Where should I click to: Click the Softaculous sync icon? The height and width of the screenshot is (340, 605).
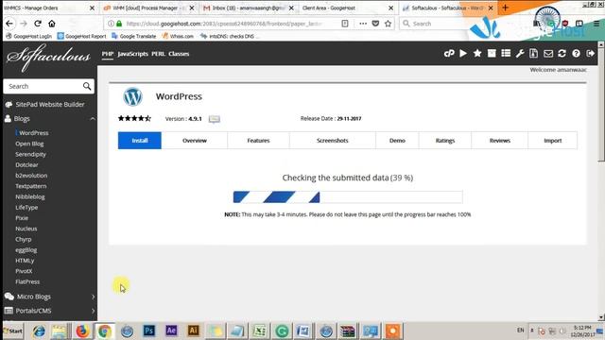point(562,54)
